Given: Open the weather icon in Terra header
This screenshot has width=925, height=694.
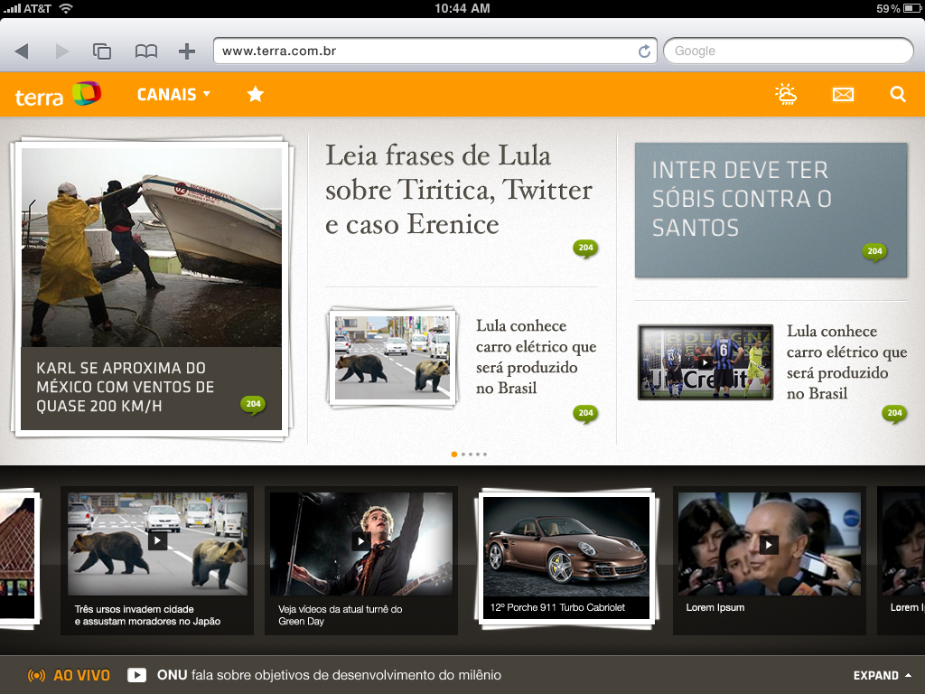Looking at the screenshot, I should coord(786,94).
